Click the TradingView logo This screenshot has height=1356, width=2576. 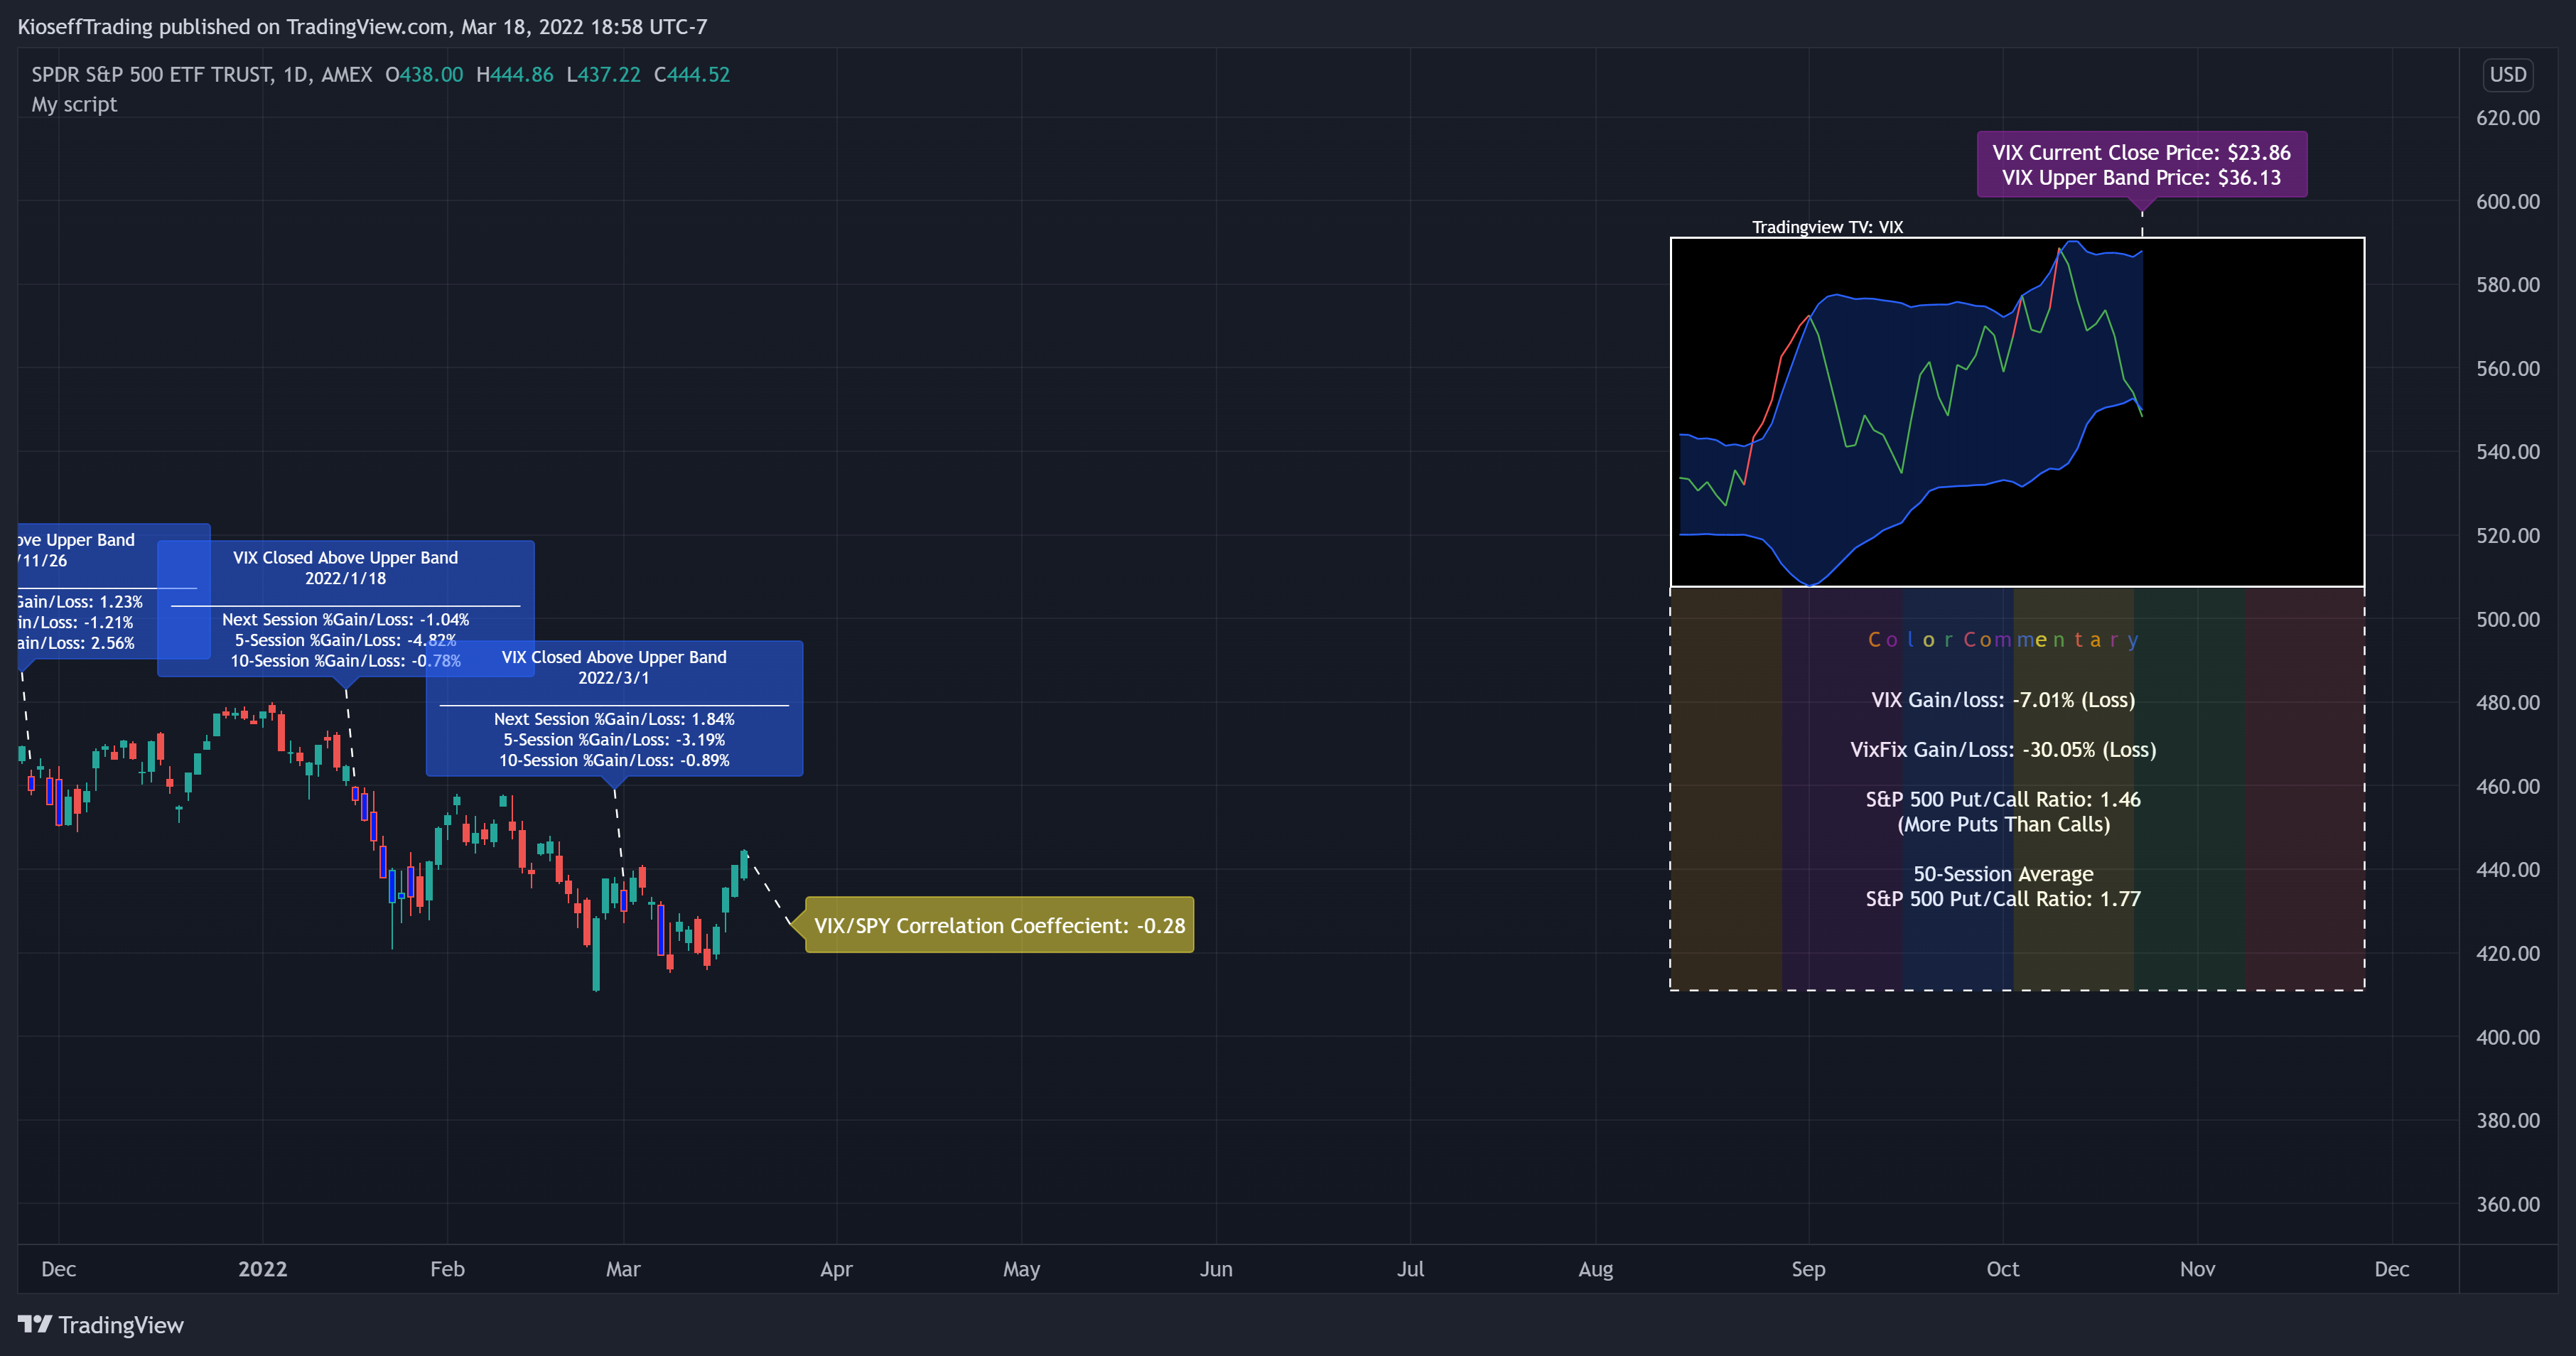click(101, 1325)
